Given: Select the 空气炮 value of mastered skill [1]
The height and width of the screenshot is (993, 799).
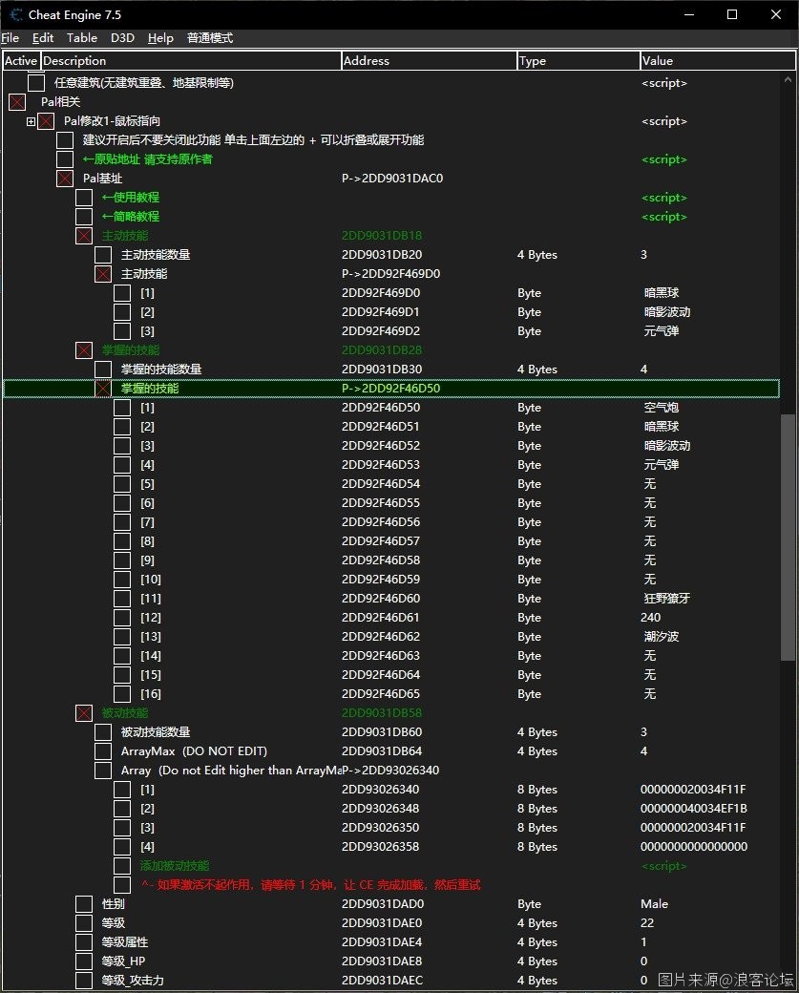Looking at the screenshot, I should click(x=661, y=407).
